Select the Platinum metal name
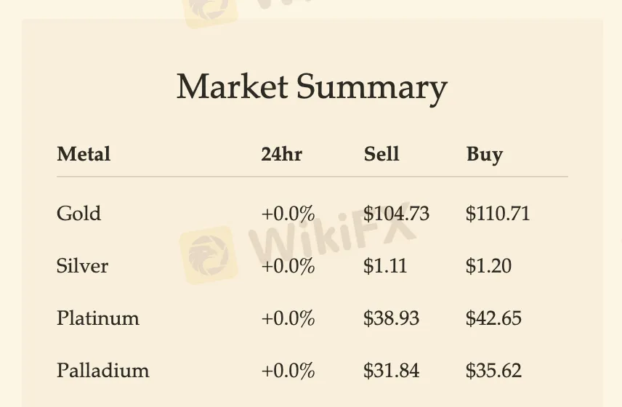Screen dimensions: 622x407 point(97,318)
